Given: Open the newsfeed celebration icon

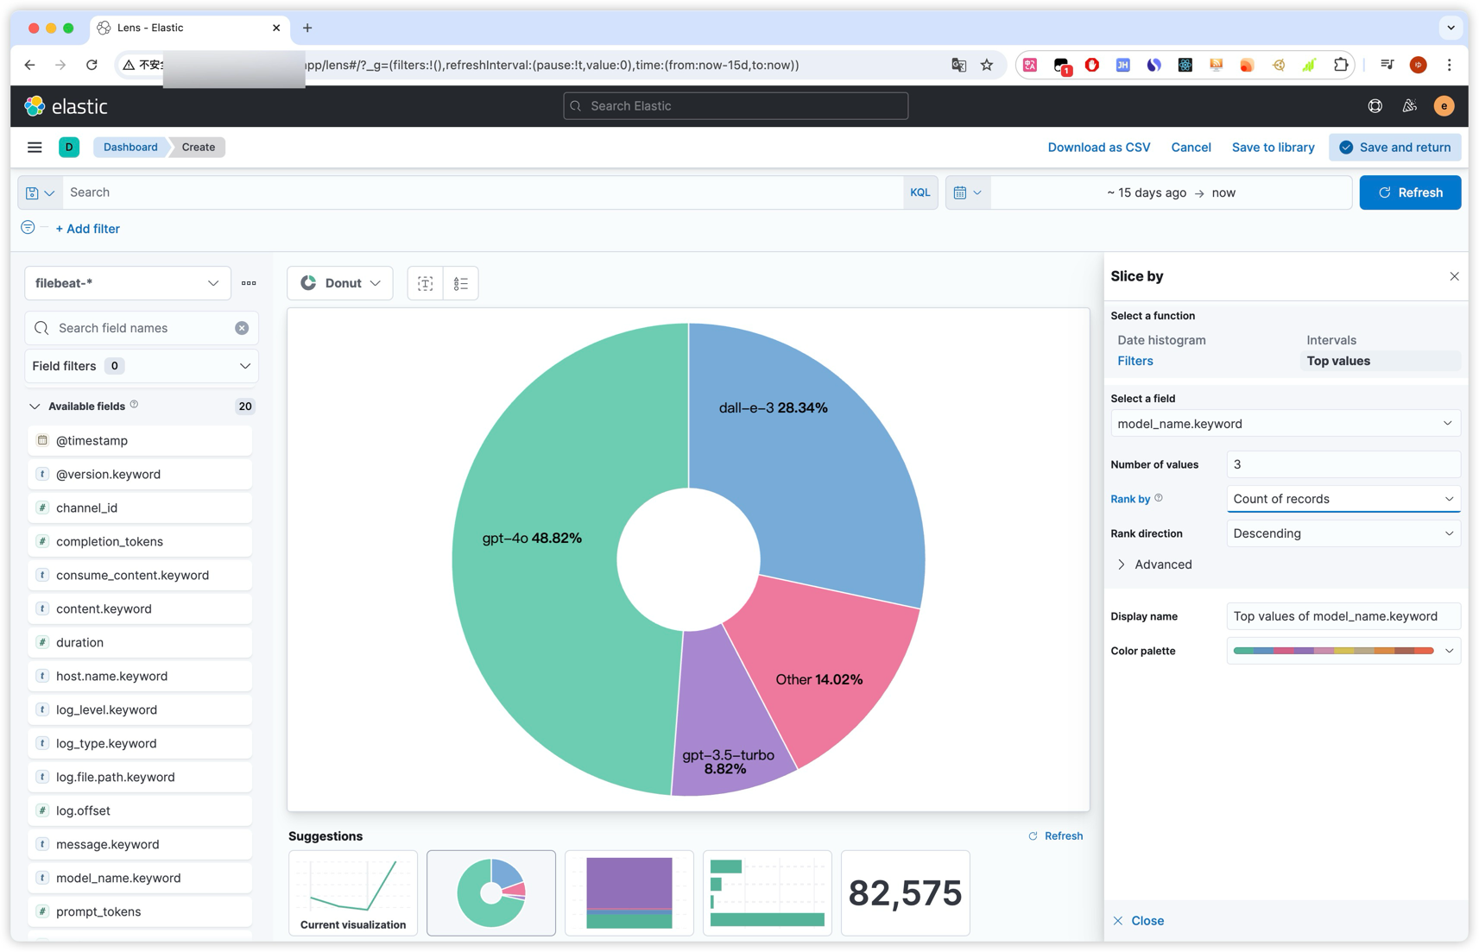Looking at the screenshot, I should (1409, 106).
